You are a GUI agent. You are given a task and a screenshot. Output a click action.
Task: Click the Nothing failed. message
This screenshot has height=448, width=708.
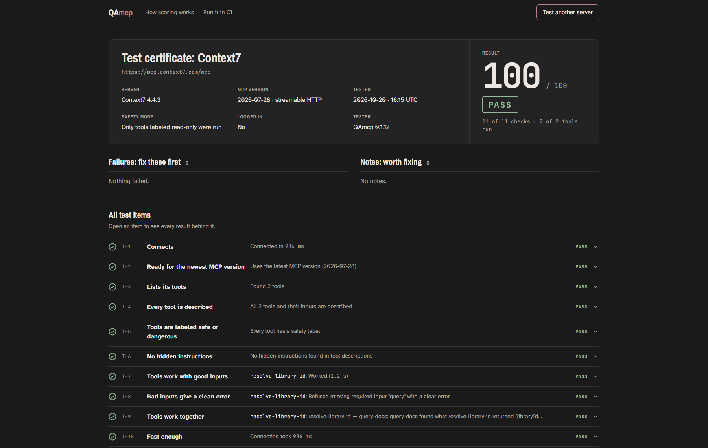129,181
